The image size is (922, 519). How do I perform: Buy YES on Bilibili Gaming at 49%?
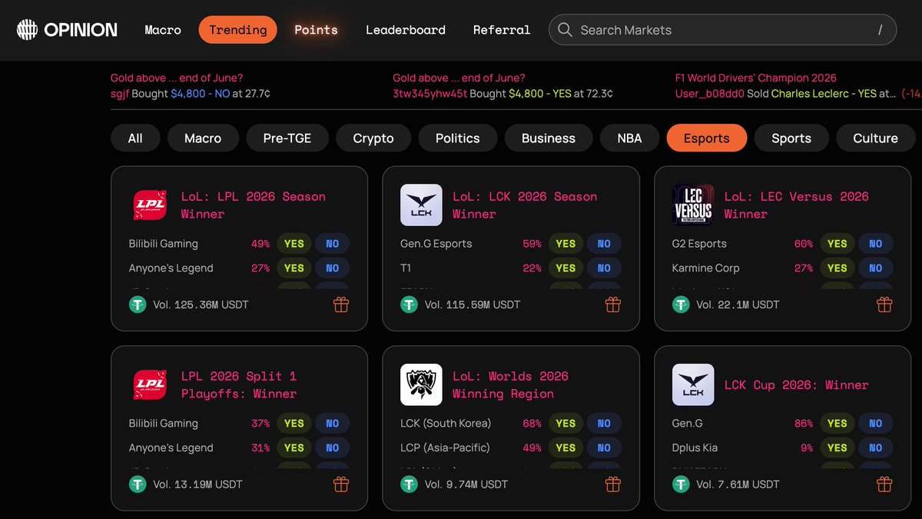[x=294, y=244]
